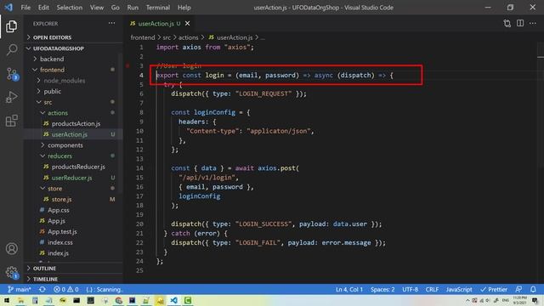Screen dimensions: 544x306
Task: Open changes compare icon in editor toolbar
Action: tap(507, 23)
